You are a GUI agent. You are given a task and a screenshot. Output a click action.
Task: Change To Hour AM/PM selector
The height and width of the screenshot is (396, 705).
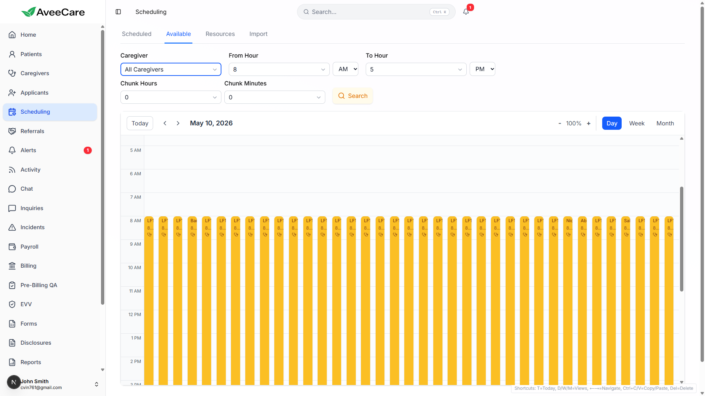click(x=482, y=69)
